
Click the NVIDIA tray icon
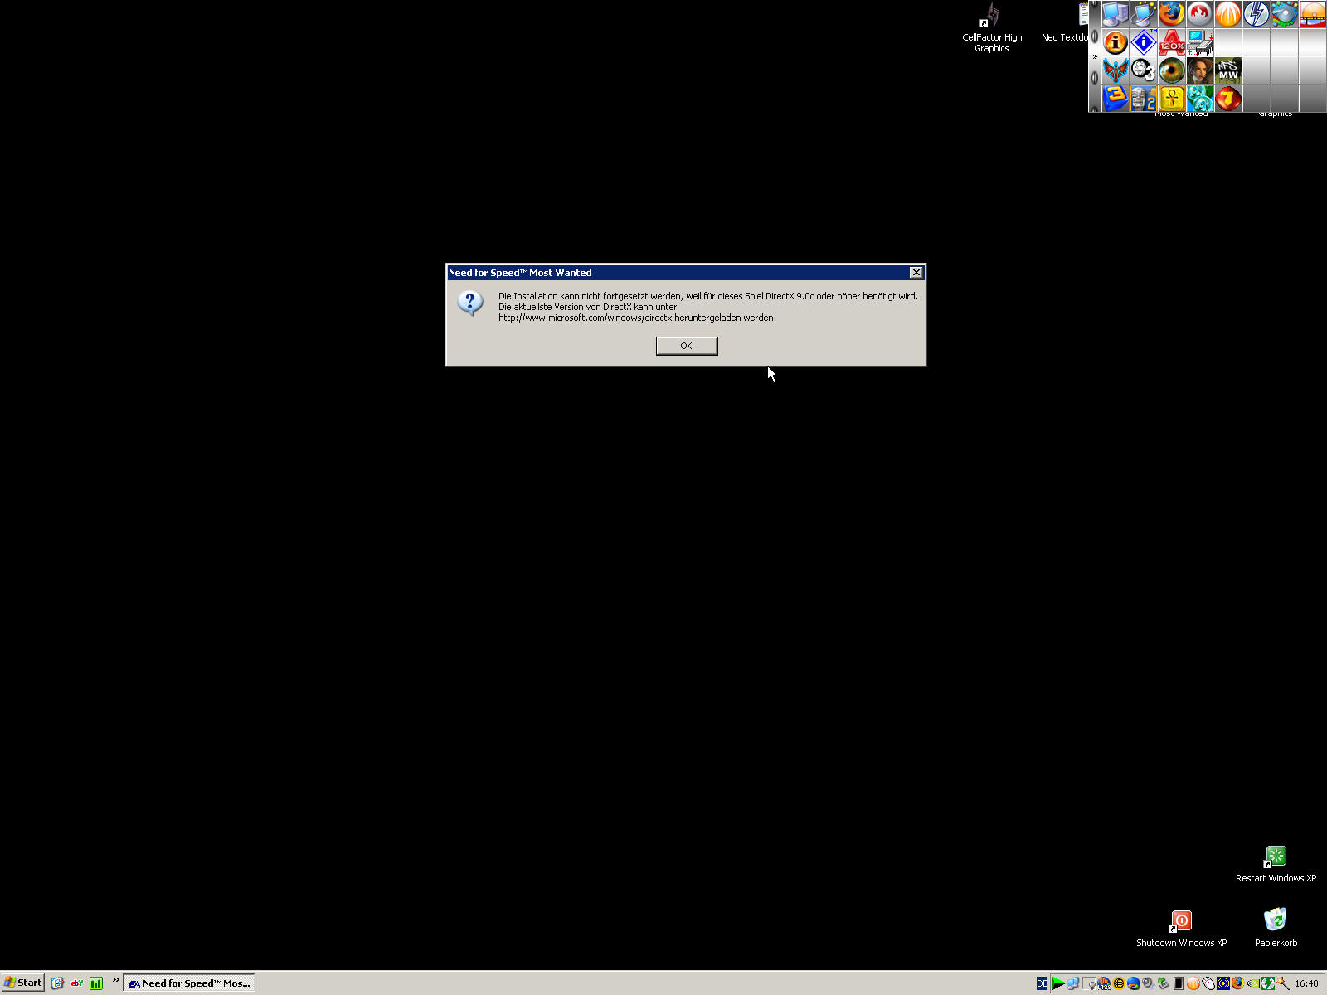point(1252,983)
